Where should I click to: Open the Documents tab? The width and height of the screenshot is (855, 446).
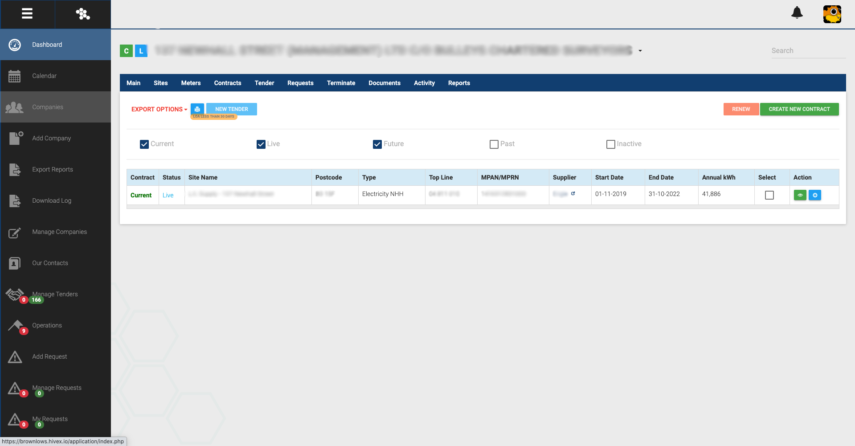384,83
